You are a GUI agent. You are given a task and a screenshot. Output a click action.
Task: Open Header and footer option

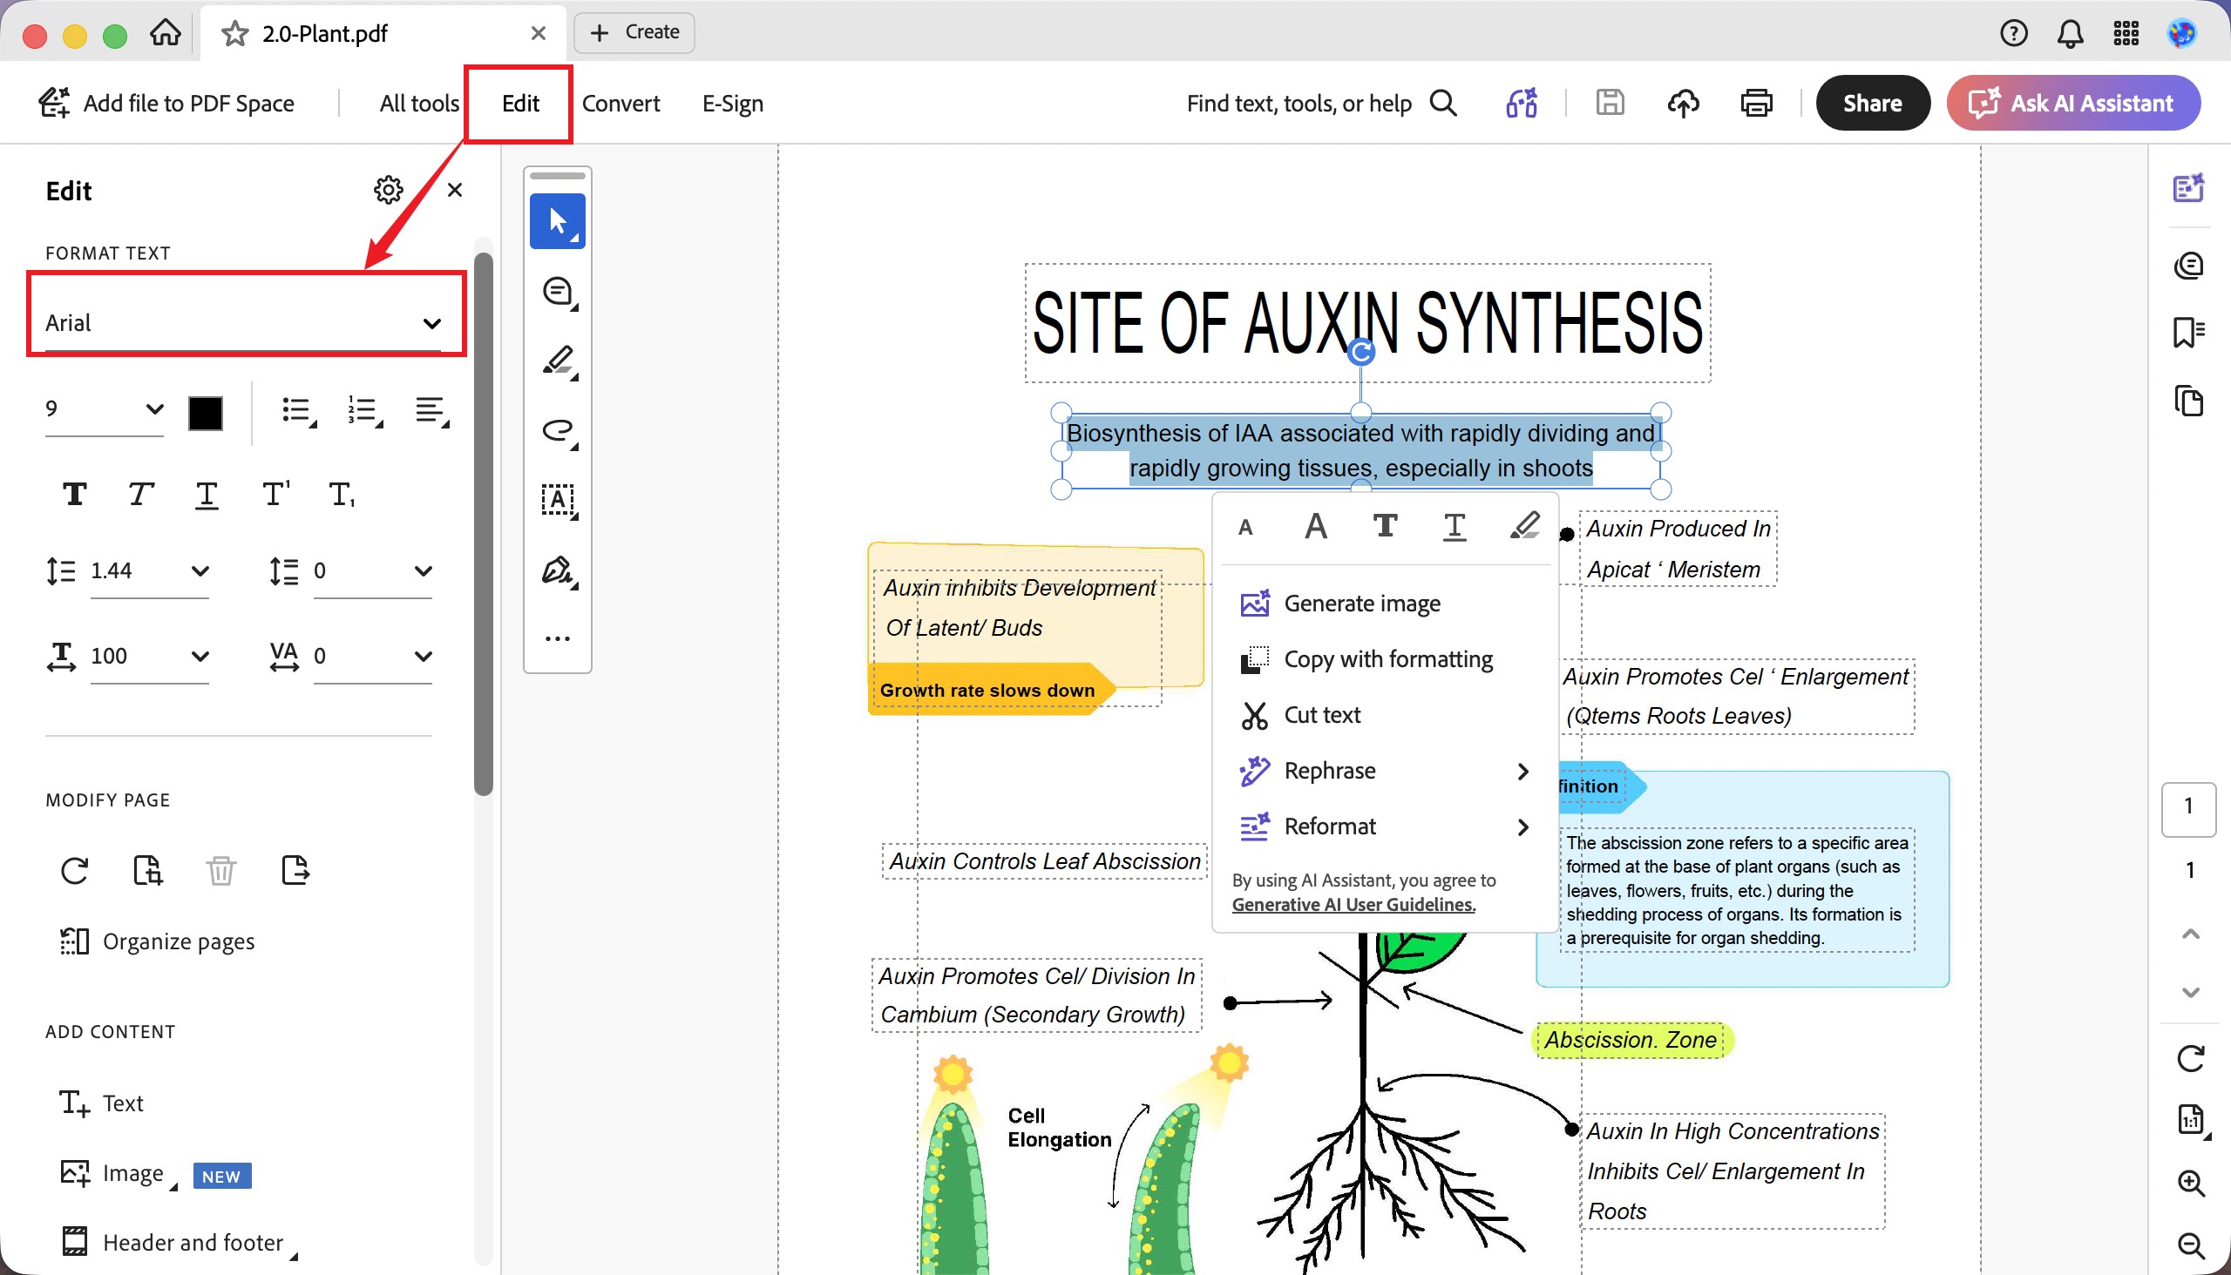[179, 1243]
